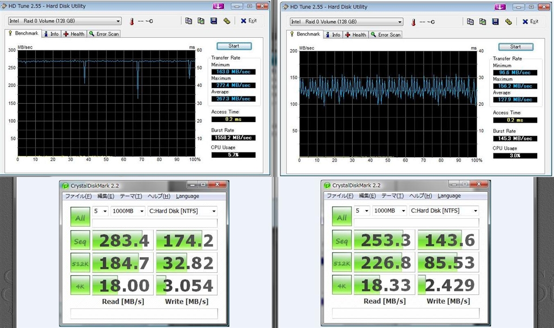Open options icon in right HD Tune toolbar
This screenshot has height=328, width=554.
509,22
